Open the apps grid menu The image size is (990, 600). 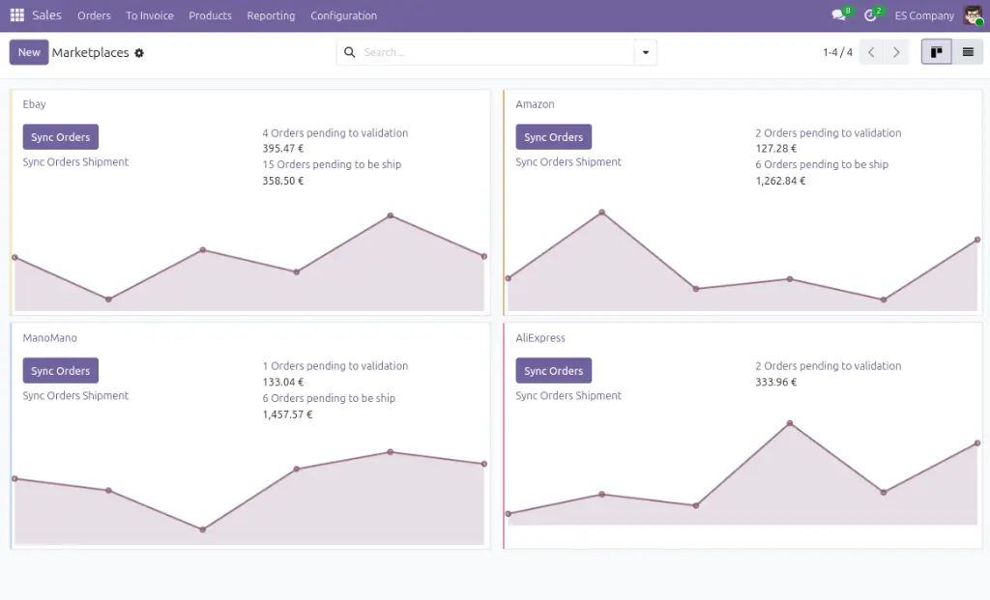tap(15, 14)
